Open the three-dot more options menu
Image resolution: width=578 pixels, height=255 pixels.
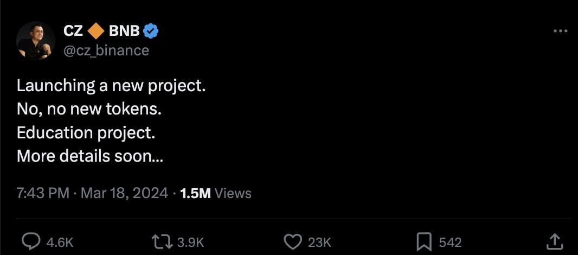click(x=560, y=31)
